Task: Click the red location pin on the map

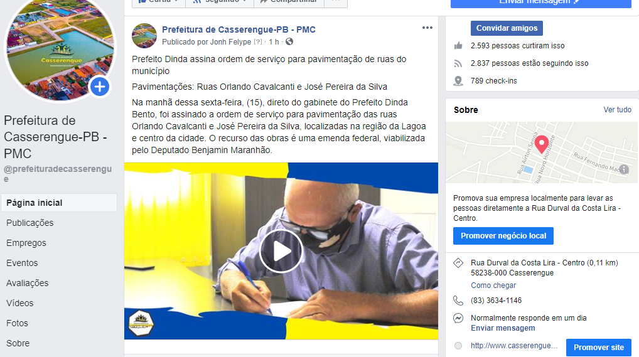Action: tap(541, 144)
